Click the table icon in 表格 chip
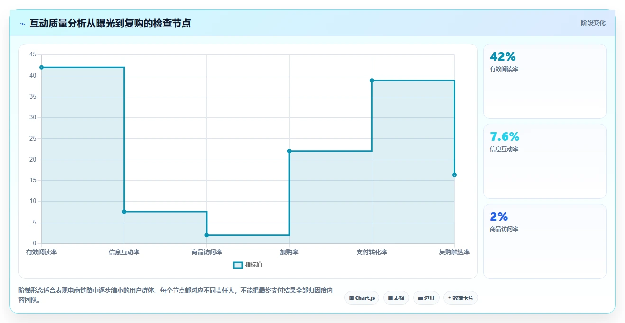Image resolution: width=625 pixels, height=323 pixels. [390, 298]
